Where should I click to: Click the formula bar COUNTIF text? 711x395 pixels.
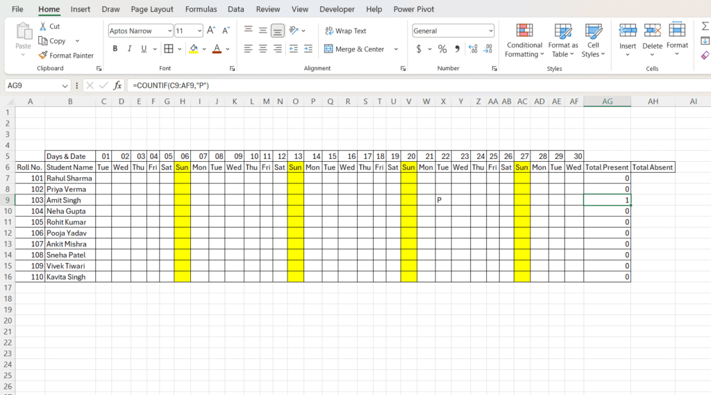point(171,85)
